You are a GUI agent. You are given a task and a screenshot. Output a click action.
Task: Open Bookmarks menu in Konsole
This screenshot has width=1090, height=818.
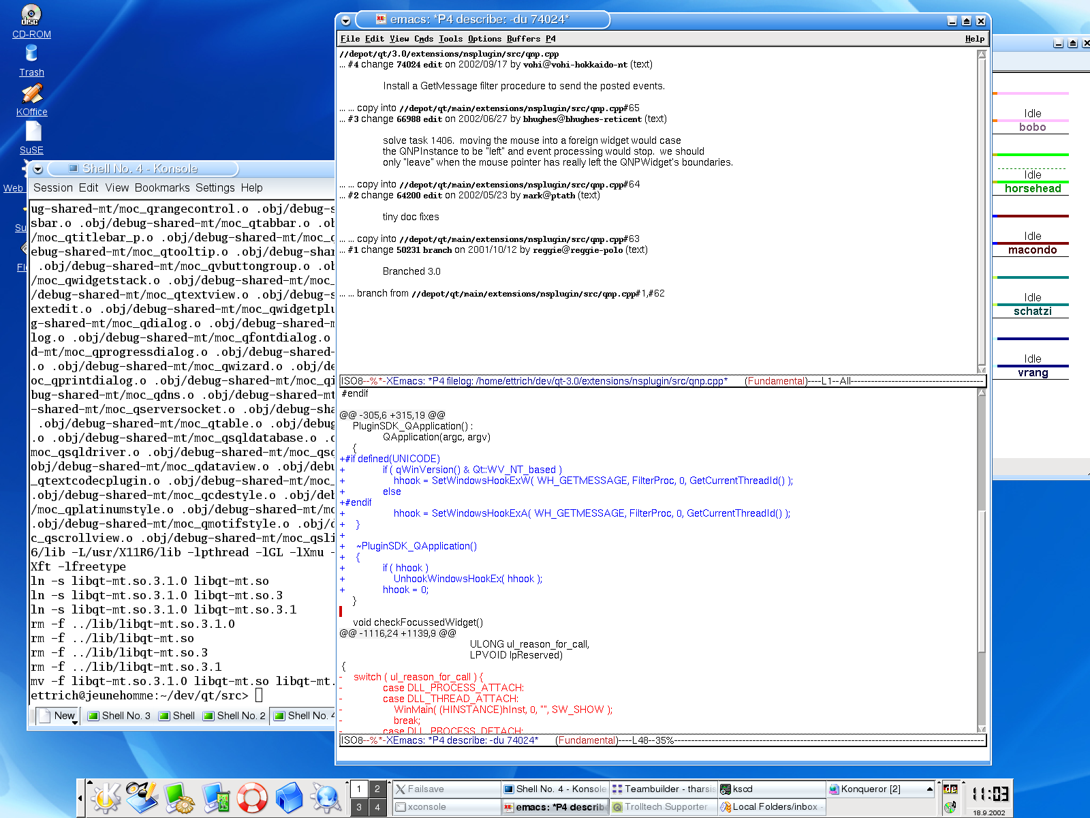(162, 187)
